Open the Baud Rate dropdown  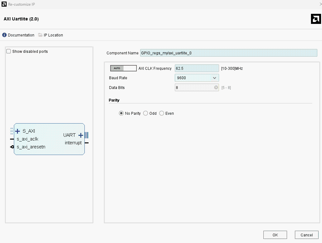197,78
